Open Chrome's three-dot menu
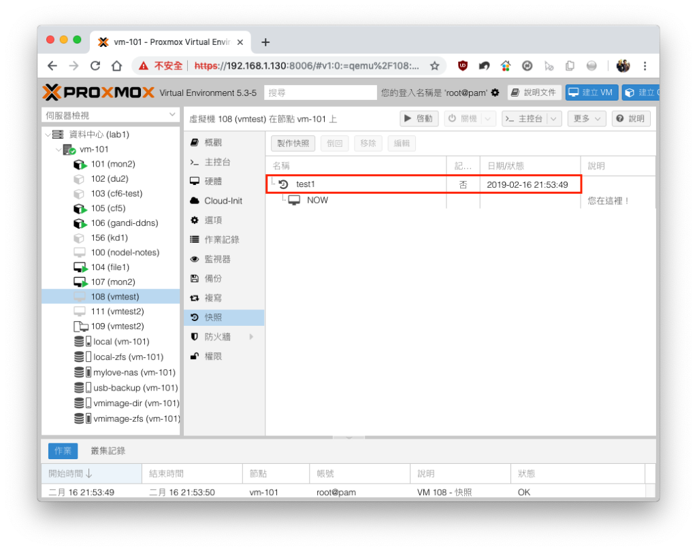 point(645,66)
